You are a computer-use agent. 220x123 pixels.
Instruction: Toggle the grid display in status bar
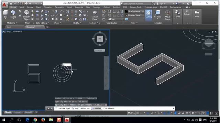(137, 113)
